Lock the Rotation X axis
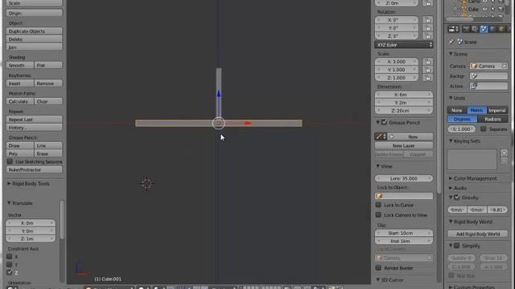This screenshot has height=289, width=515. [x=427, y=20]
